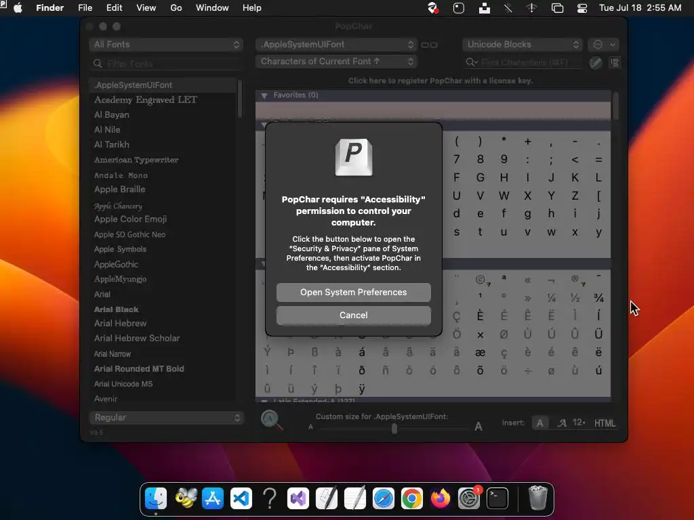
Task: Click the Bluetooth off menu bar icon
Action: pos(508,8)
